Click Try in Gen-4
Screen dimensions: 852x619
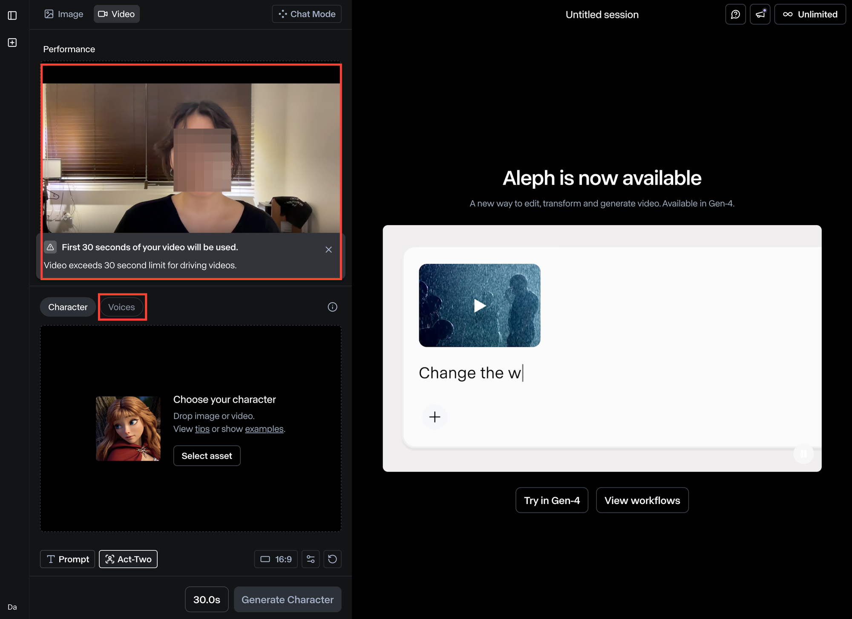pos(552,500)
